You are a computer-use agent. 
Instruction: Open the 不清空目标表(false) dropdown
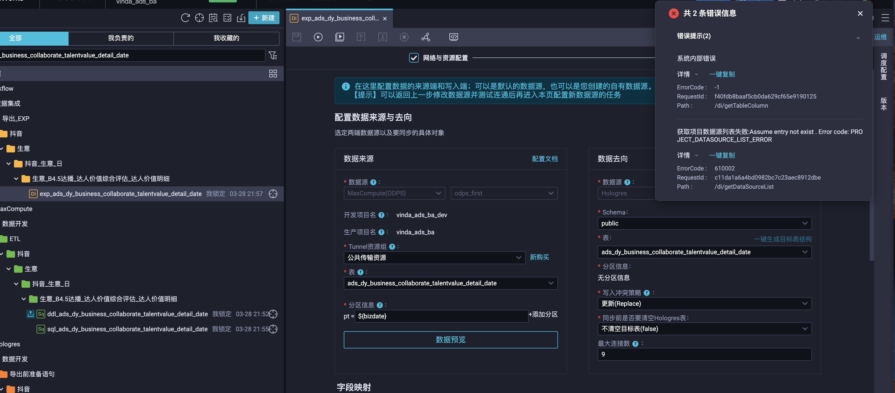click(x=705, y=329)
